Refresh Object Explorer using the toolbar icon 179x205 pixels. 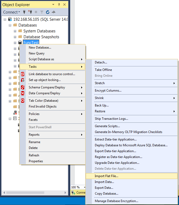[x=48, y=12]
